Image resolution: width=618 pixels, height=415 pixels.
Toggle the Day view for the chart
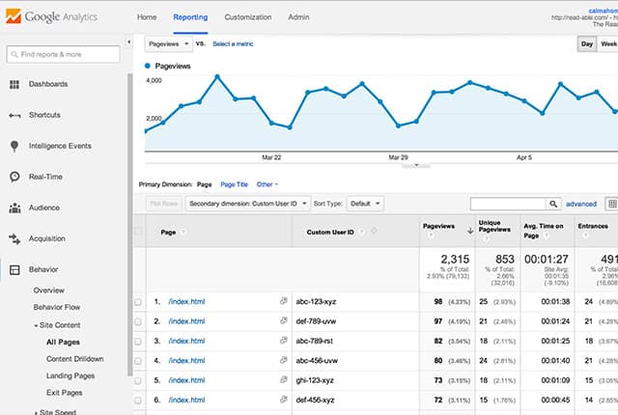pos(587,44)
